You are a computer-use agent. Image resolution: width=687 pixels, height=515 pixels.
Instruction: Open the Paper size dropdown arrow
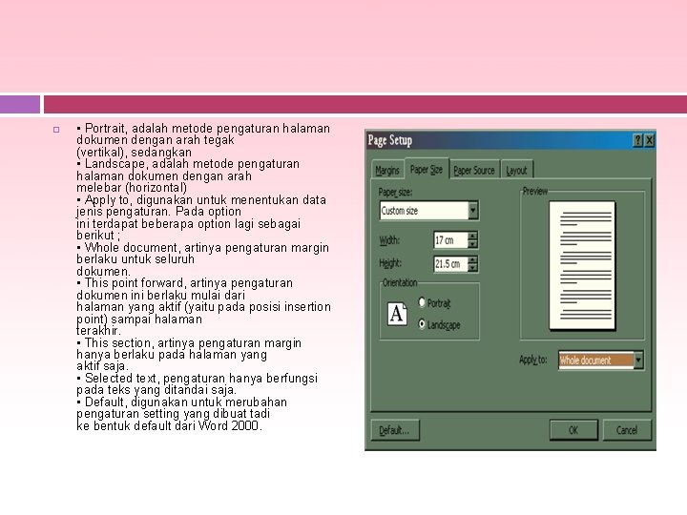pos(472,211)
